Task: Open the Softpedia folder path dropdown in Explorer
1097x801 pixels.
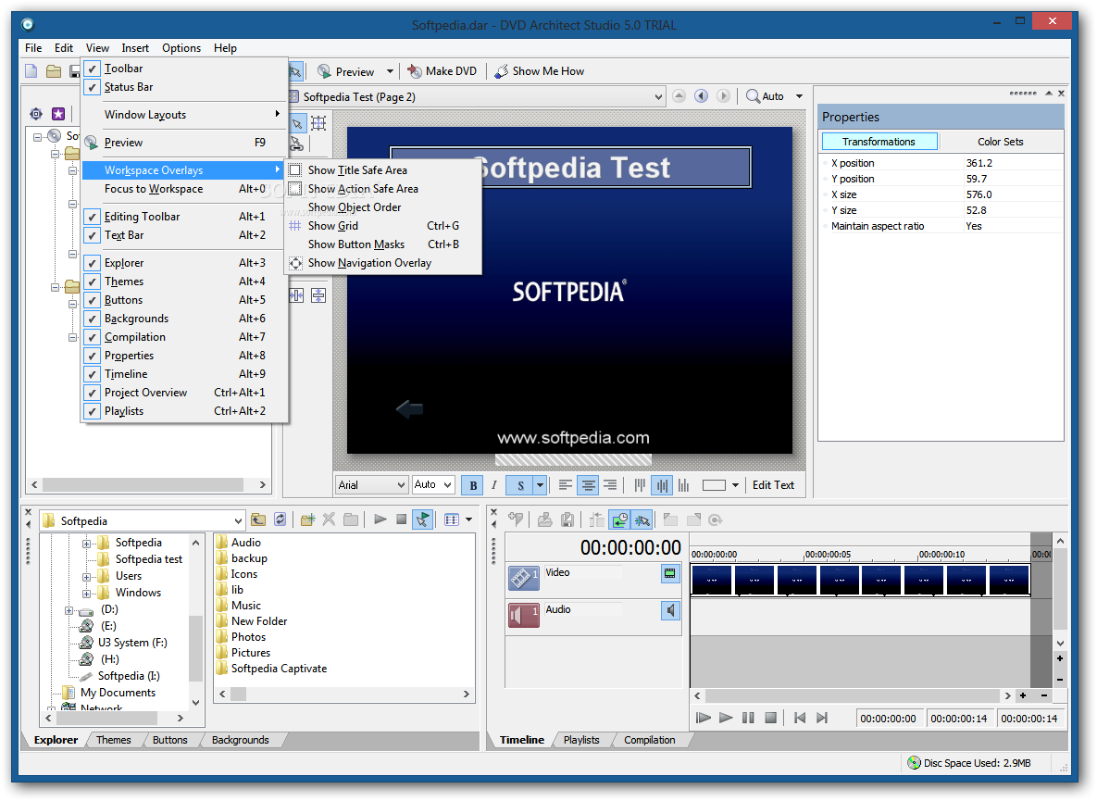Action: [x=238, y=520]
